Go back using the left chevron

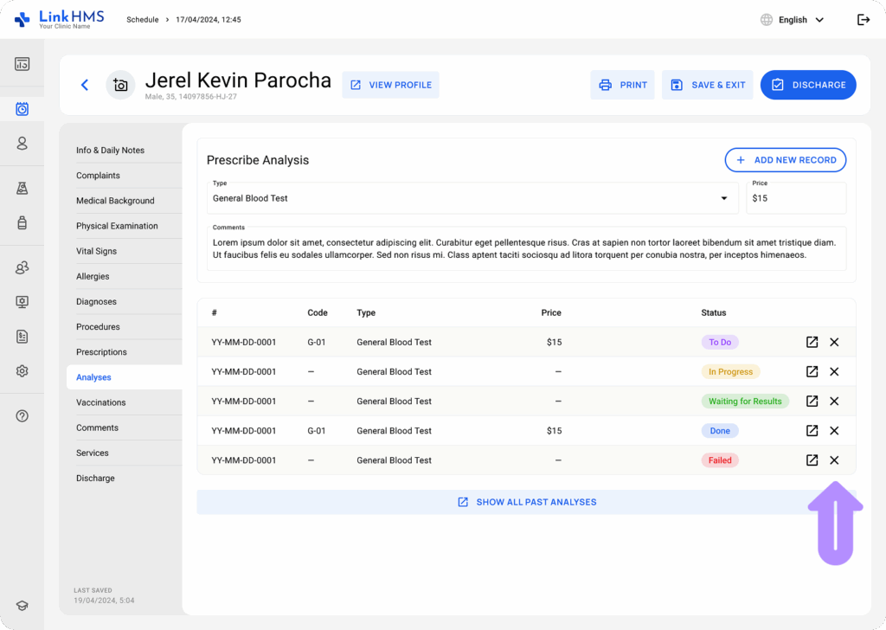[85, 85]
